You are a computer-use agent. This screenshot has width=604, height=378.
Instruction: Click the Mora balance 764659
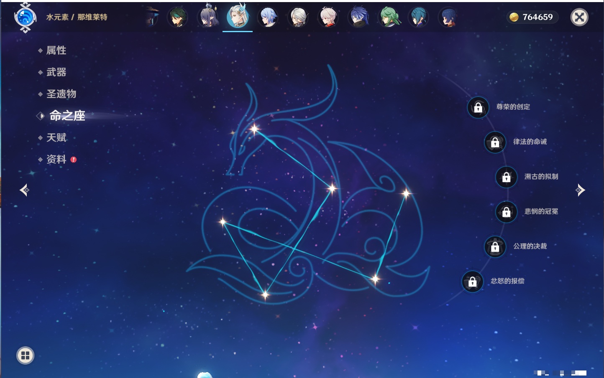(532, 17)
